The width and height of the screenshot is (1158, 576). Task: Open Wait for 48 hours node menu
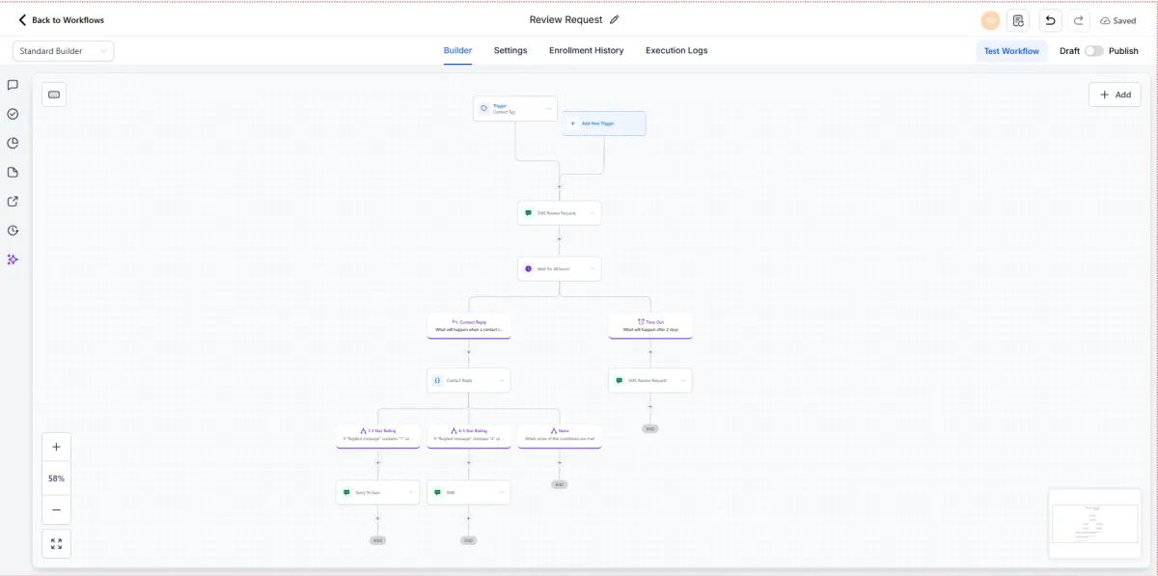pos(593,268)
